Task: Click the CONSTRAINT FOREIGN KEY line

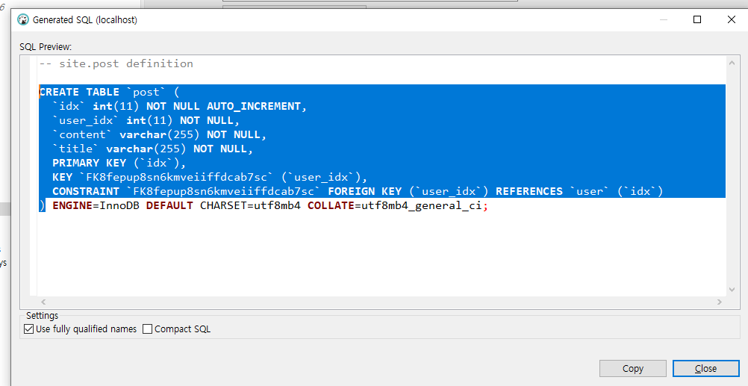Action: click(358, 191)
